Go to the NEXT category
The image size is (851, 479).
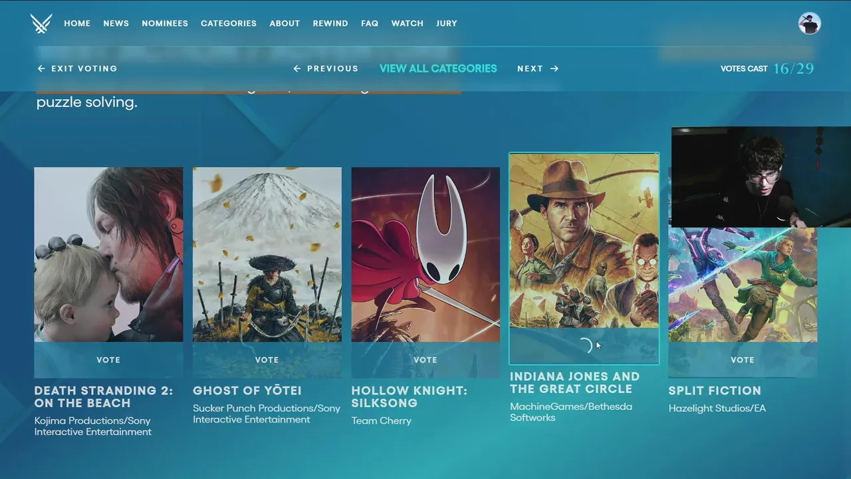click(x=538, y=69)
